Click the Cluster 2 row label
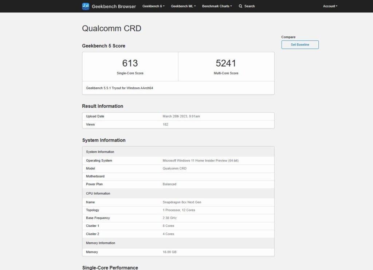 pyautogui.click(x=93, y=234)
